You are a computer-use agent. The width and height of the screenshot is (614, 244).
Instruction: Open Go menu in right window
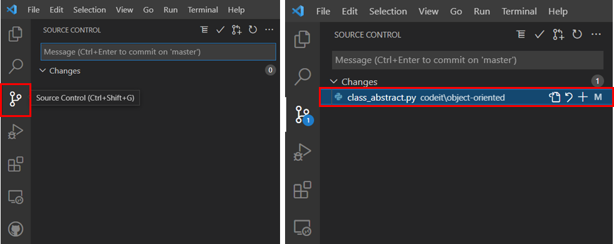click(x=456, y=12)
